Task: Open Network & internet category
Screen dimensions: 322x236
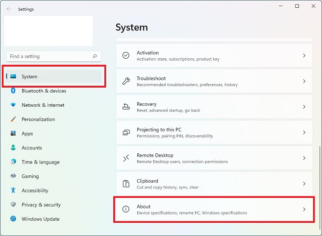Action: [x=53, y=105]
